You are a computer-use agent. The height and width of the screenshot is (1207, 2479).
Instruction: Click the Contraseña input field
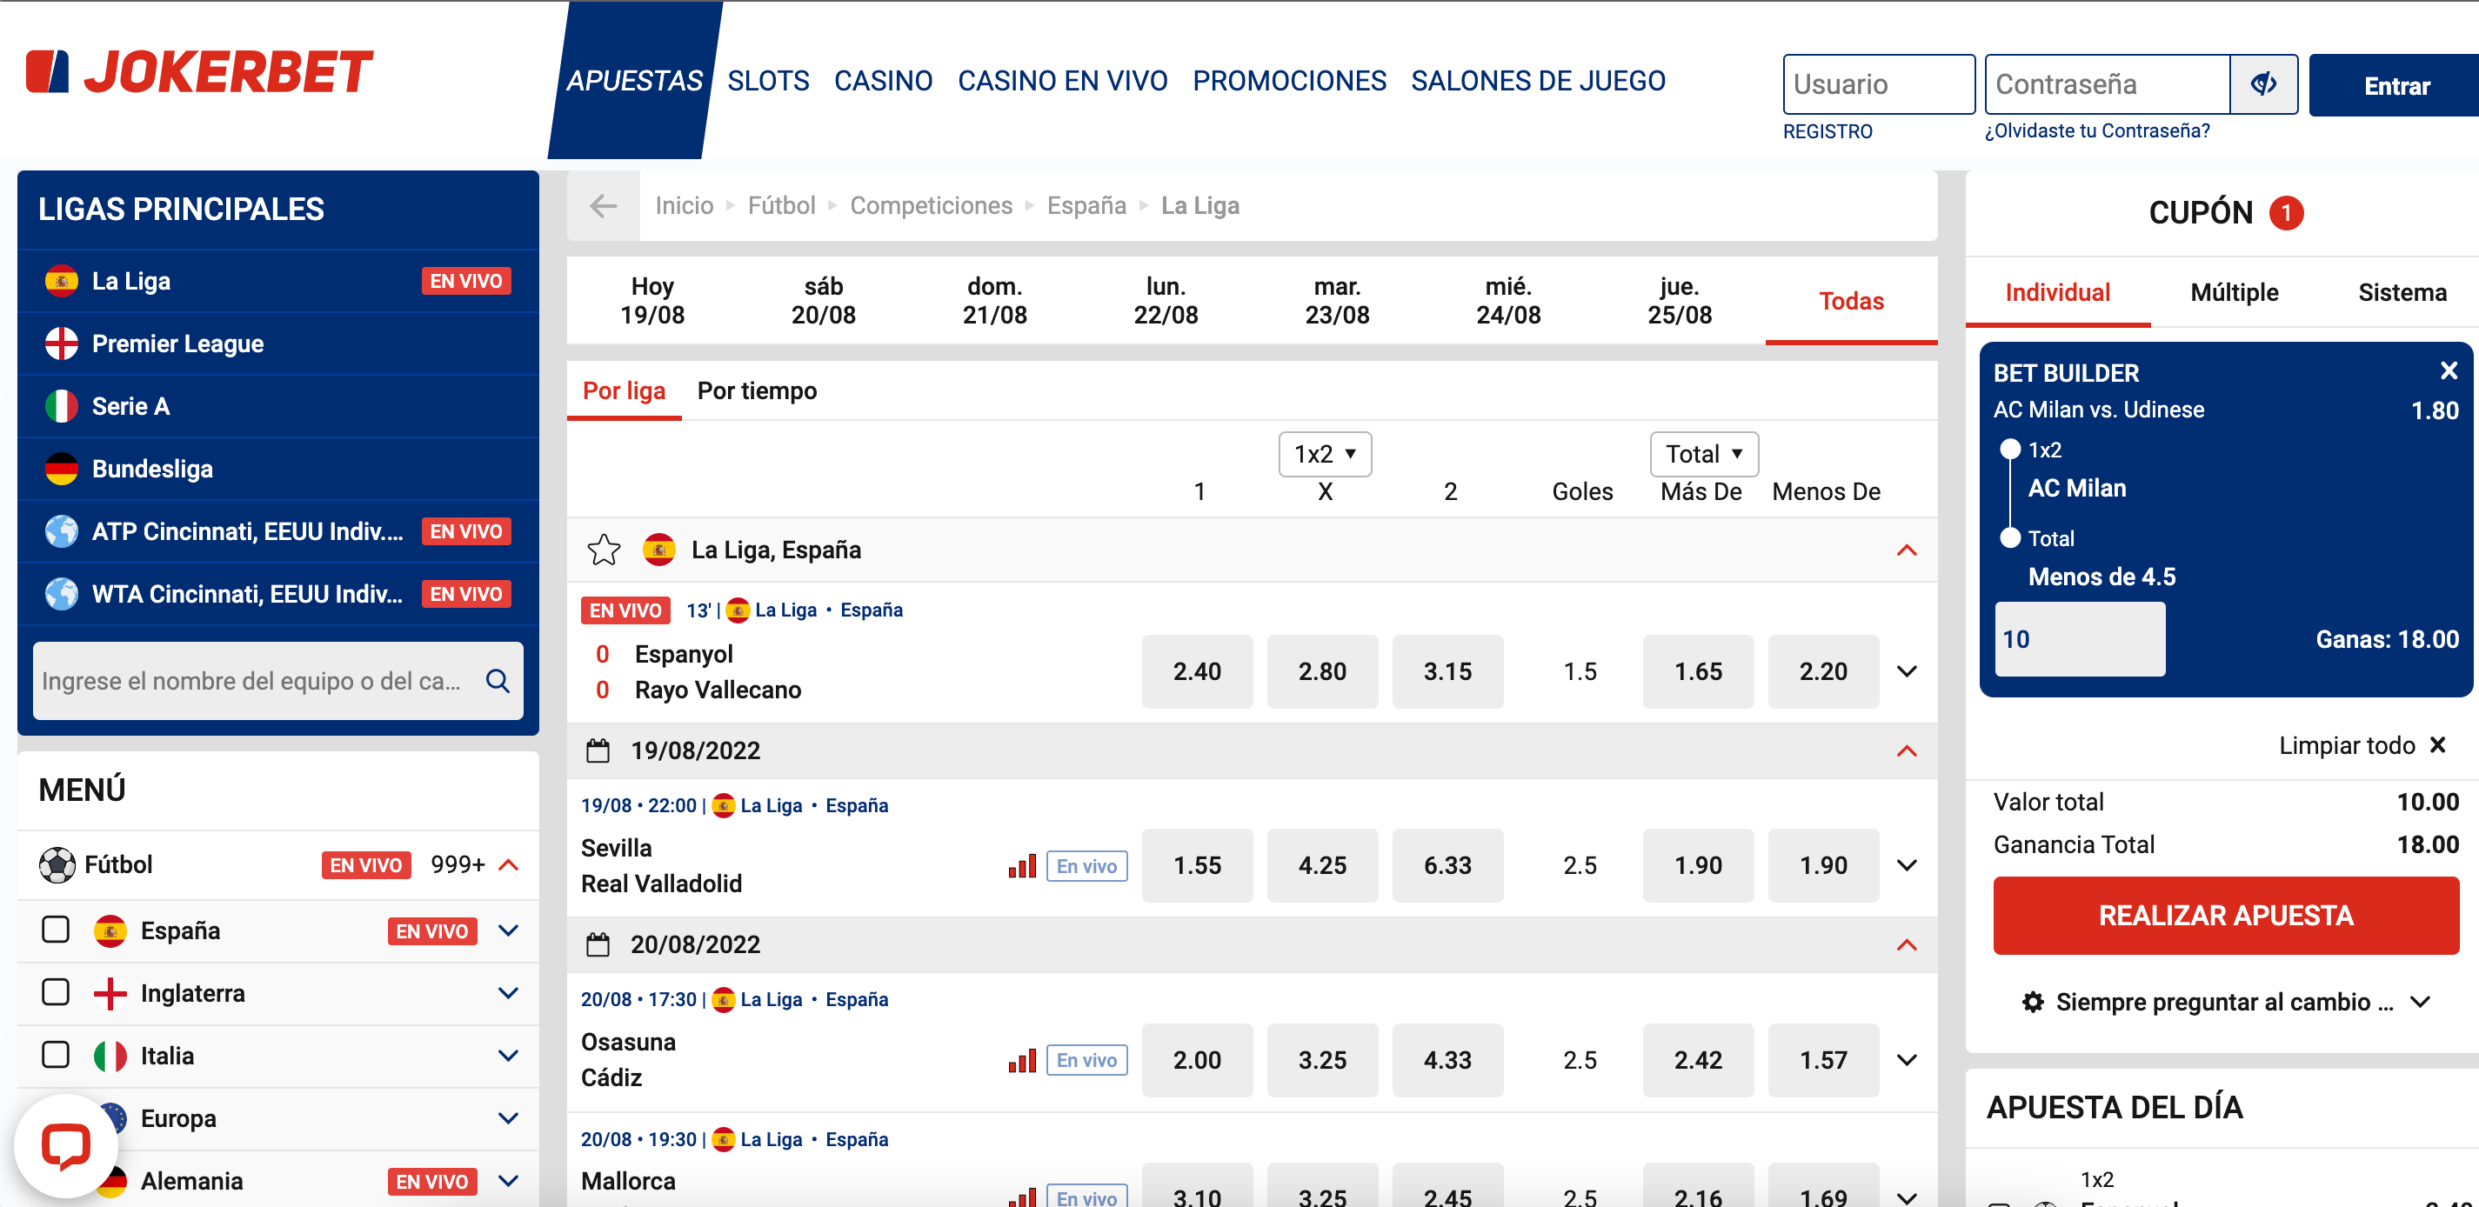(2108, 83)
